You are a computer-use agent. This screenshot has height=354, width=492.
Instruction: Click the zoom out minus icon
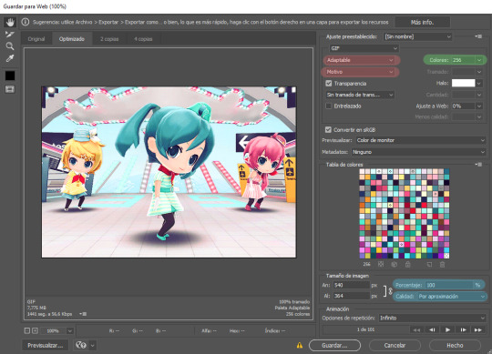27,330
